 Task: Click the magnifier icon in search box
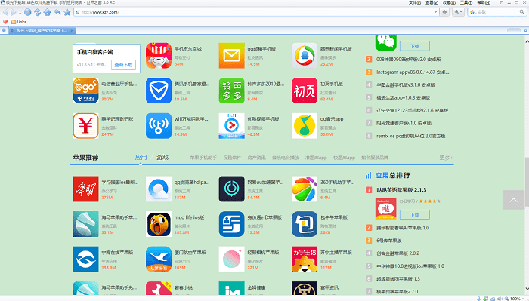[522, 12]
